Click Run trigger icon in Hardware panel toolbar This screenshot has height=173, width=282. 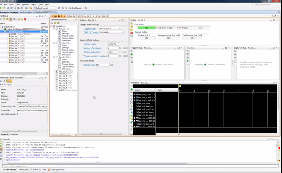point(18,19)
